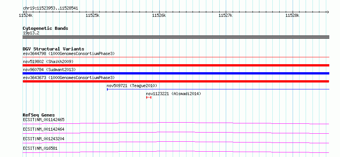The height and width of the screenshot is (157, 340).
Task: Open transcript ECSIT|NM_001142464 label
Action: coord(44,129)
